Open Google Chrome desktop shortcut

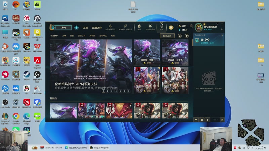16,118
